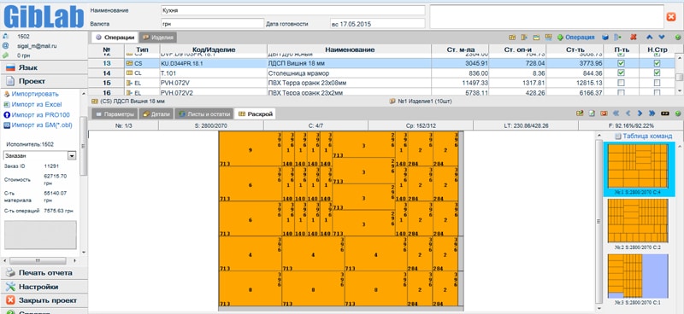Uncheck П-ть checkbox for Столешница мрамор

tap(622, 73)
